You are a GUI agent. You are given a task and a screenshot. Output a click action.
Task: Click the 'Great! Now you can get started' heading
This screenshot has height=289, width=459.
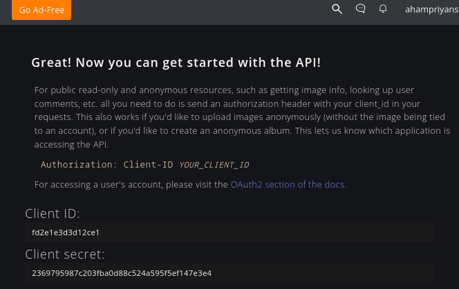[176, 63]
